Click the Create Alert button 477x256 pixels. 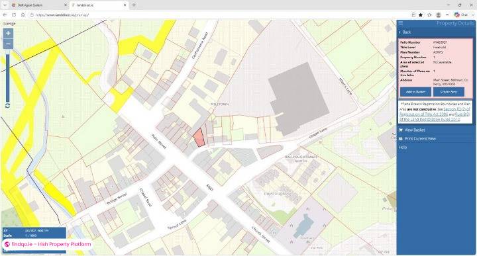[449, 92]
